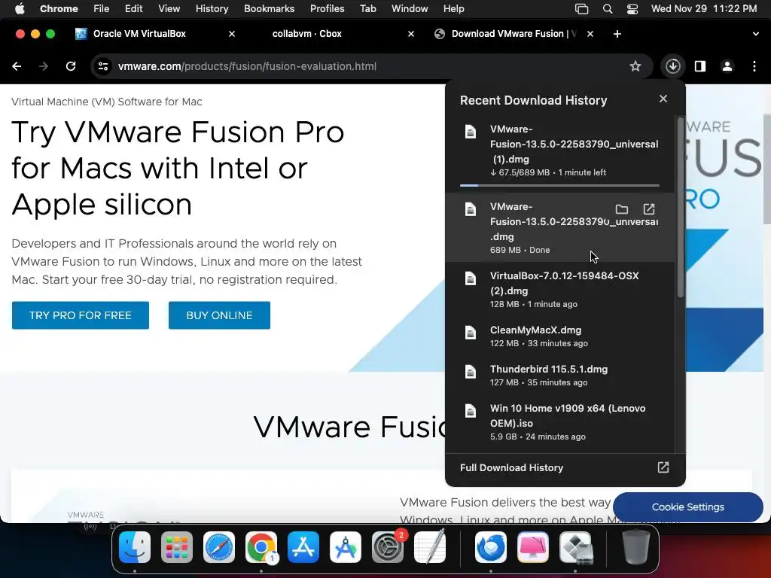771x578 pixels.
Task: Open Cookie Settings
Action: pyautogui.click(x=688, y=507)
